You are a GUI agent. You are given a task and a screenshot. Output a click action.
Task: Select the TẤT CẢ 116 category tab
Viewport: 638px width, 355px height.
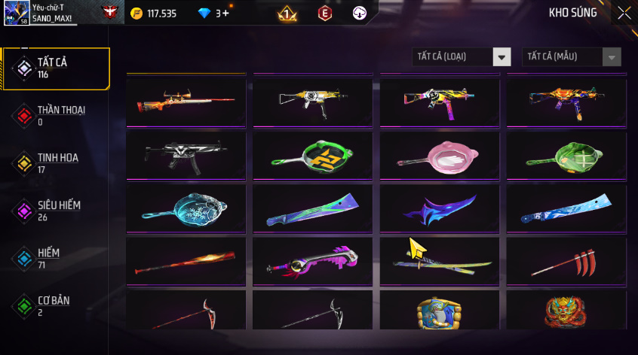click(x=56, y=68)
